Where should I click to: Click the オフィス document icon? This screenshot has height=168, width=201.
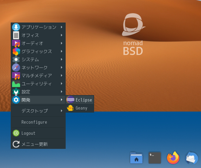point(16,35)
